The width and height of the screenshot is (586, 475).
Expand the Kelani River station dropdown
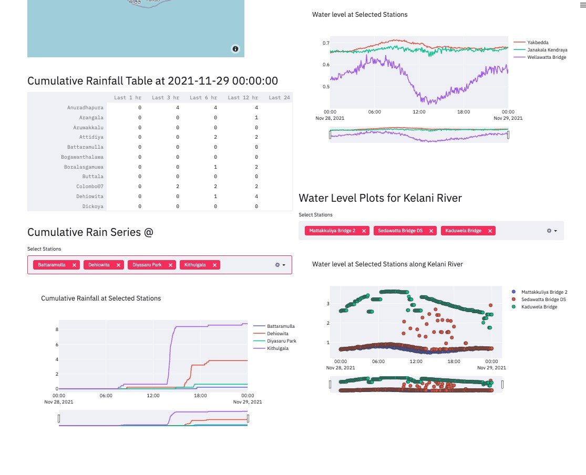click(x=556, y=231)
